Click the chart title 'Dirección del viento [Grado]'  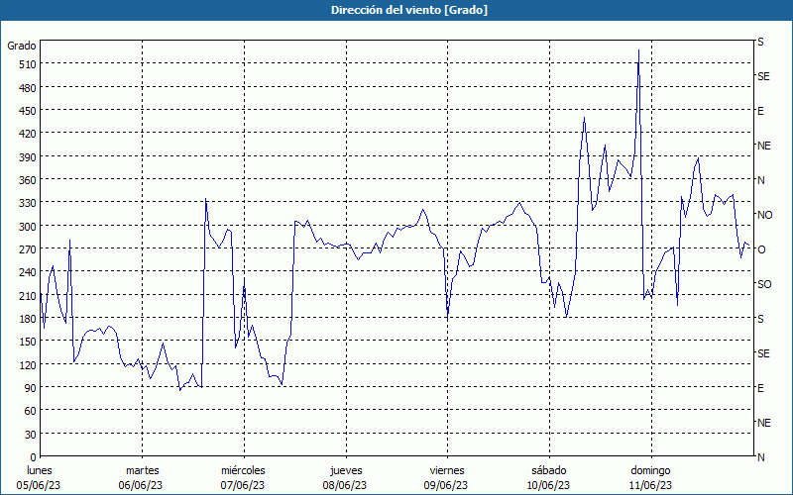(396, 10)
